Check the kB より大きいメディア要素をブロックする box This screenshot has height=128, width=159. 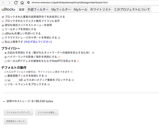tap(6, 80)
